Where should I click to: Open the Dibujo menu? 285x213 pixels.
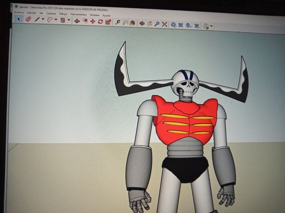(x=63, y=14)
